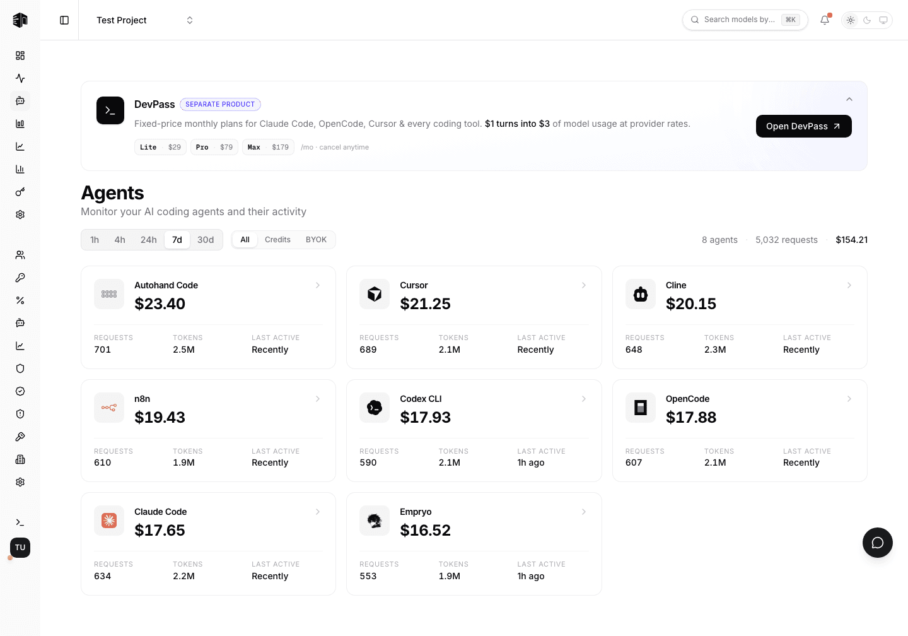908x636 pixels.
Task: Click the Cursor agent cube logo
Action: tap(375, 294)
